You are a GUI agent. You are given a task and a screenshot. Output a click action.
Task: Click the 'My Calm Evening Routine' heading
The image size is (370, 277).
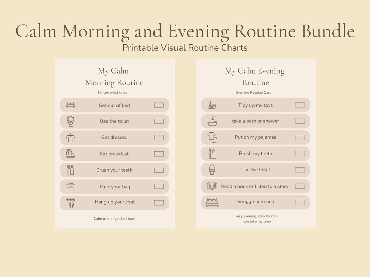click(x=255, y=77)
